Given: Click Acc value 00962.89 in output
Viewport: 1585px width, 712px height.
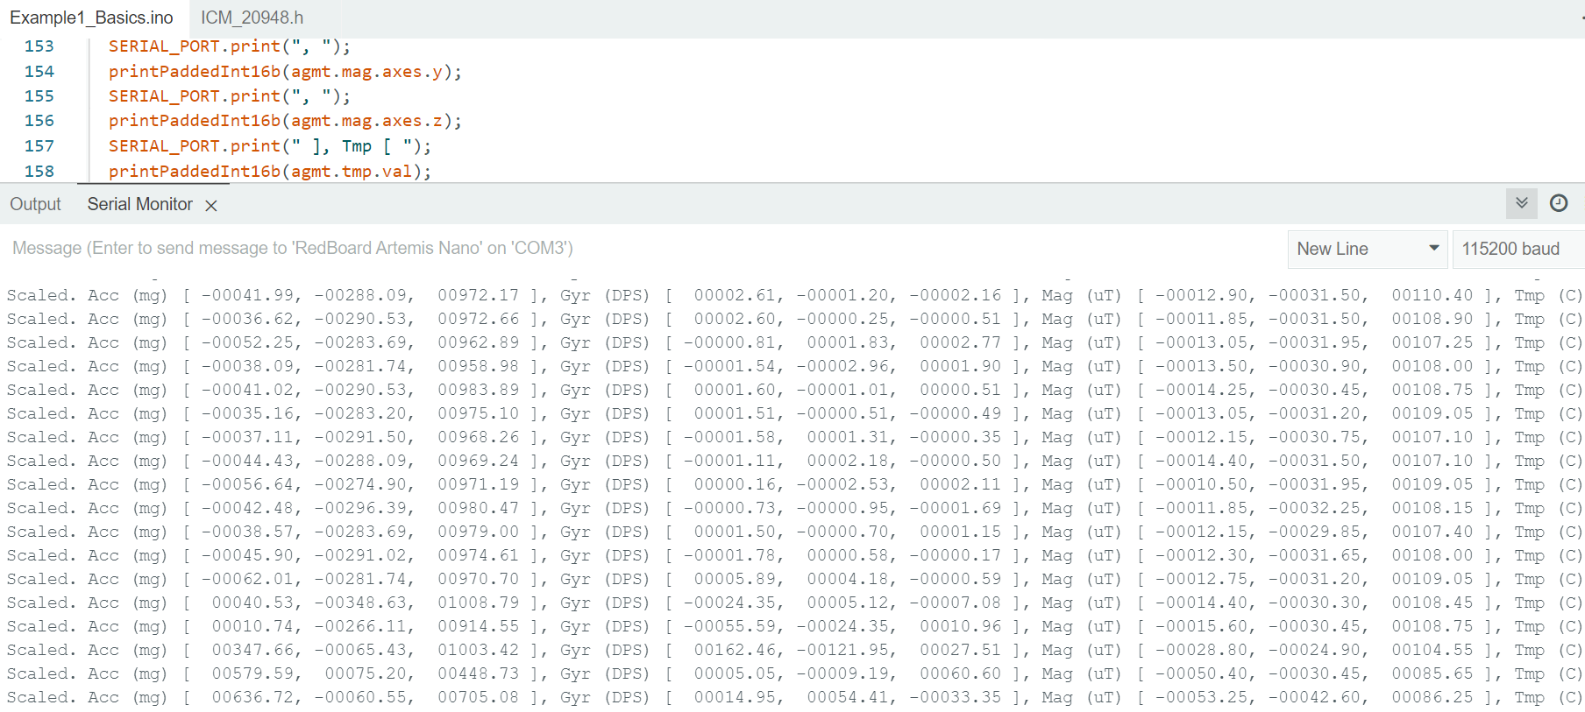Looking at the screenshot, I should click(478, 343).
